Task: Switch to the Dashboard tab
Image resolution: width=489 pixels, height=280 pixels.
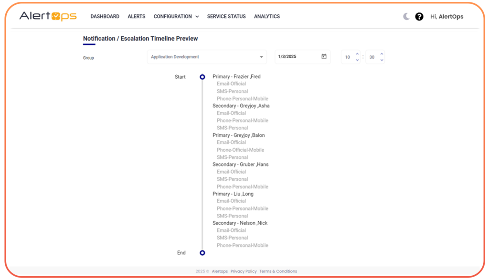Action: [105, 16]
